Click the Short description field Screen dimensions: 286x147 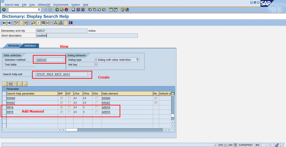click(87, 35)
